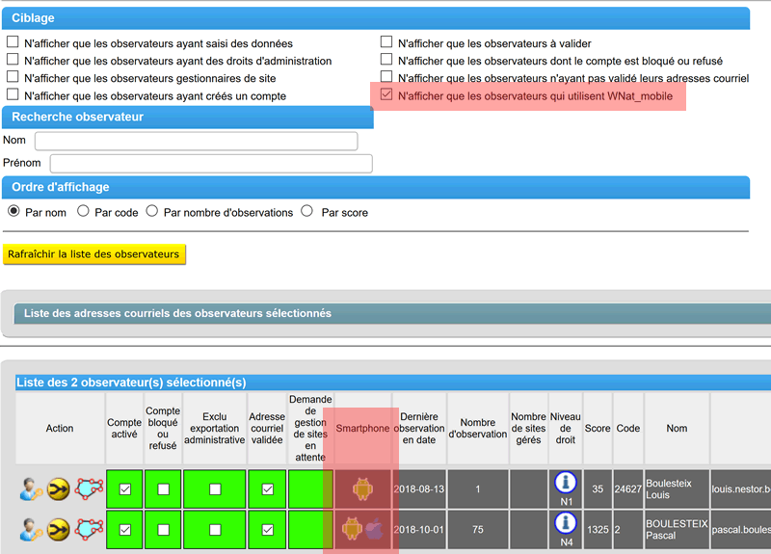This screenshot has width=771, height=554.
Task: Click the site polygon icon for Boulesteix Louis
Action: pos(89,489)
